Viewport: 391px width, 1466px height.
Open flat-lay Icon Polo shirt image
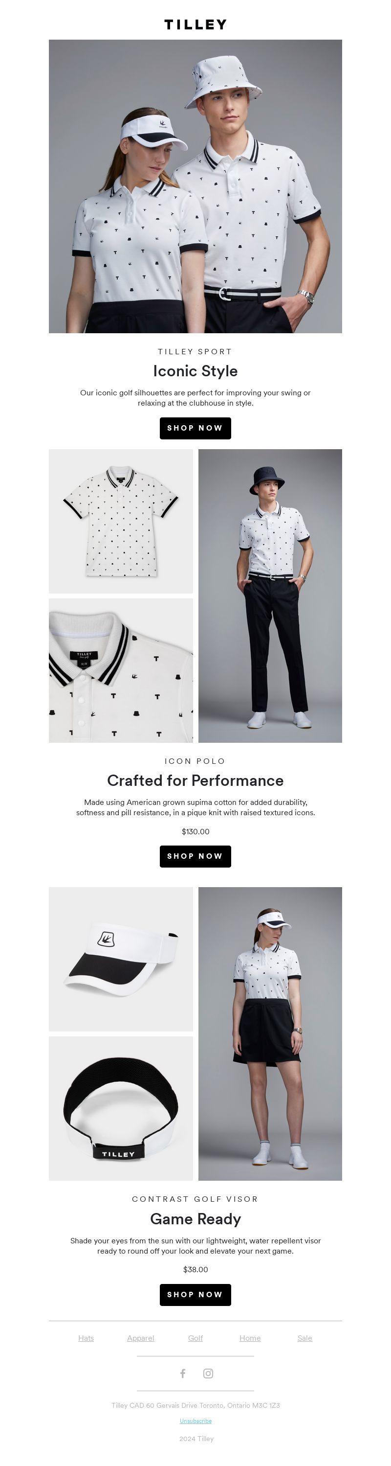coord(121,521)
